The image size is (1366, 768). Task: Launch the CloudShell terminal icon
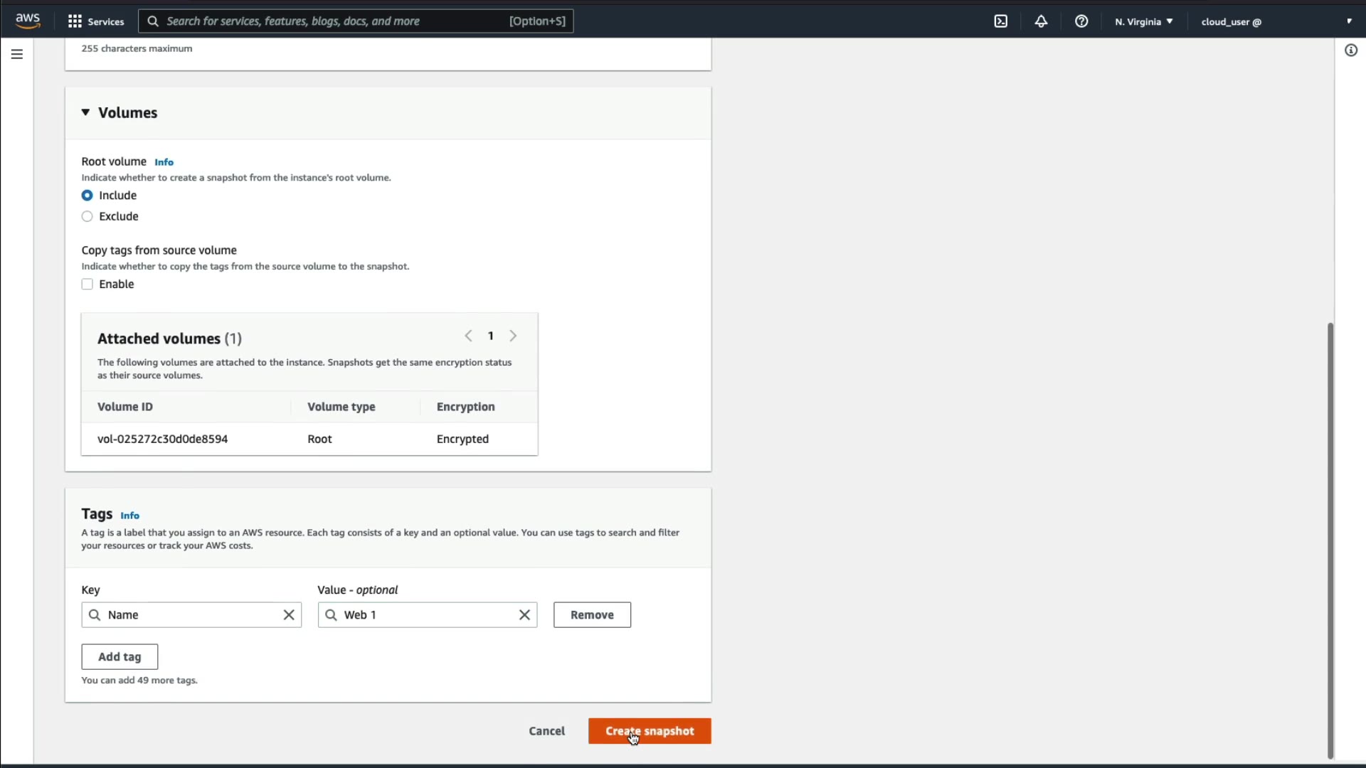point(1000,21)
